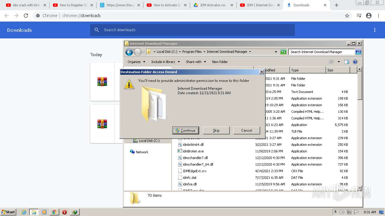
Task: Toggle the preview pane in Explorer
Action: (x=347, y=62)
